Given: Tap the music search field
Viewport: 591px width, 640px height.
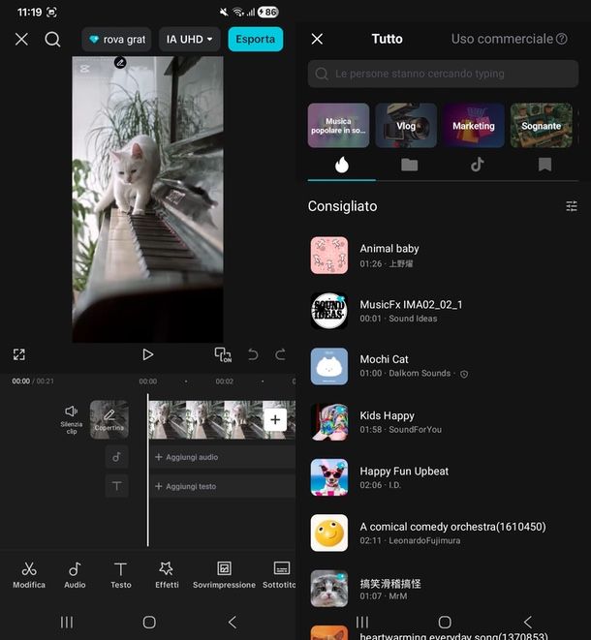Looking at the screenshot, I should [x=443, y=74].
